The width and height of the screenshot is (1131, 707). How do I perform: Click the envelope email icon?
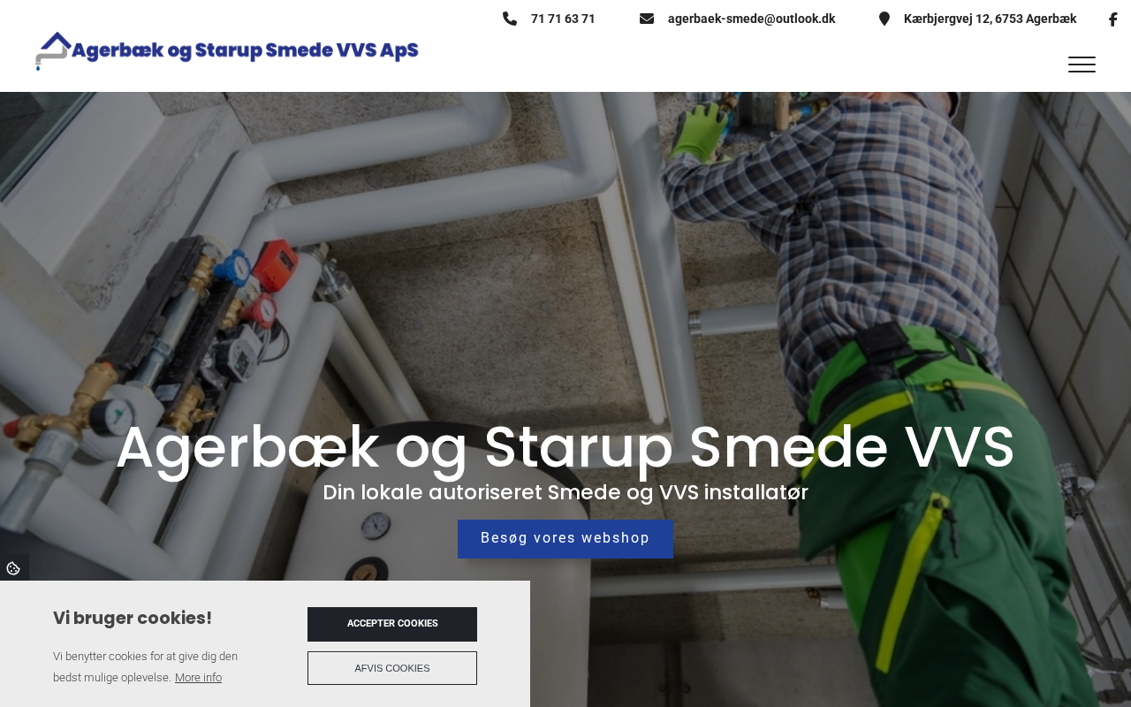(647, 19)
